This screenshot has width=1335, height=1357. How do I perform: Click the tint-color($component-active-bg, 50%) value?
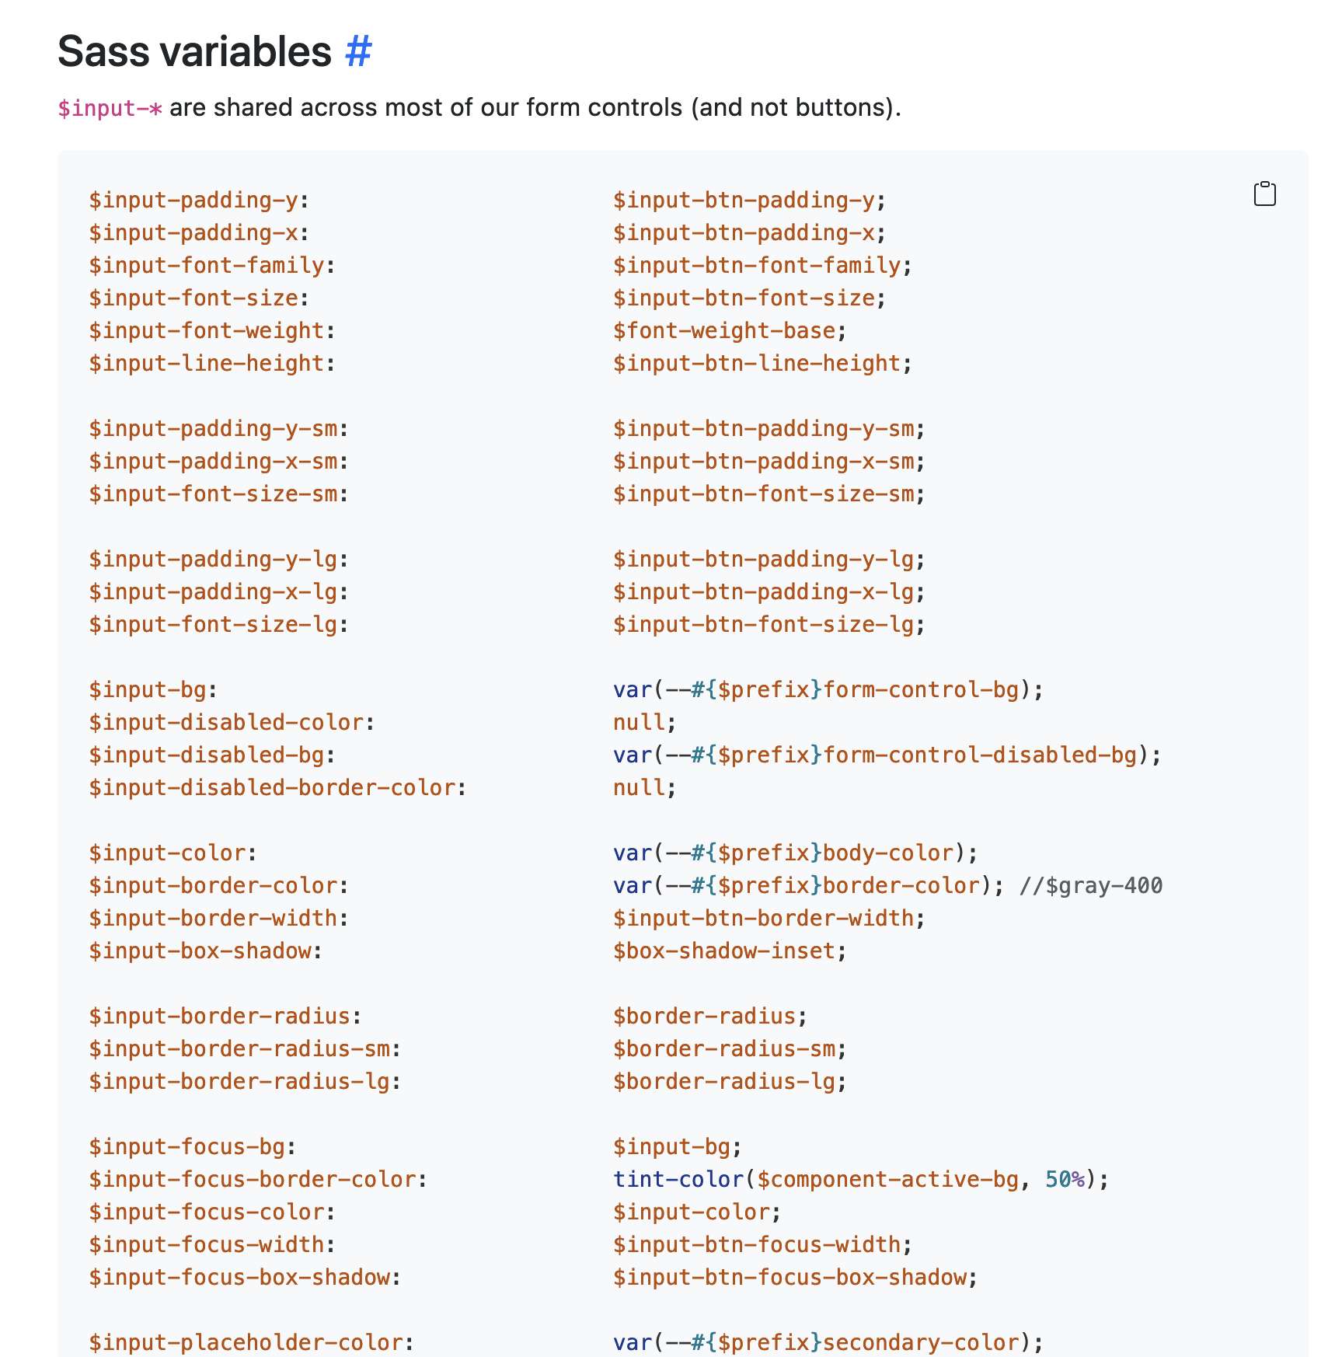(x=861, y=1180)
